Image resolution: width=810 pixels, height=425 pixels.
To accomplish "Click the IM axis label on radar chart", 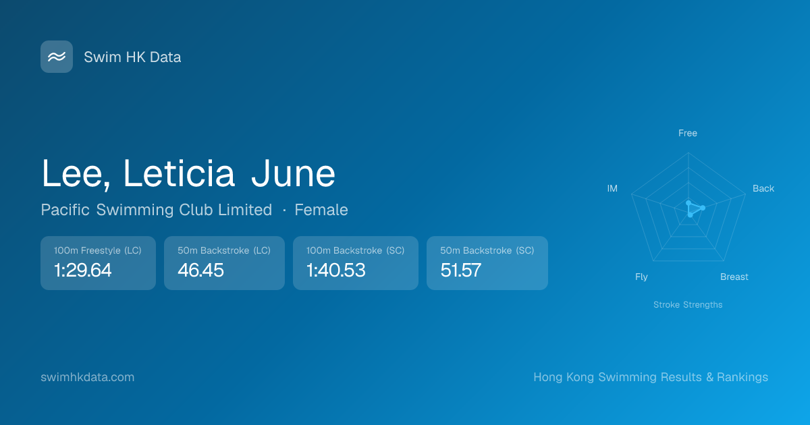I will (x=612, y=188).
